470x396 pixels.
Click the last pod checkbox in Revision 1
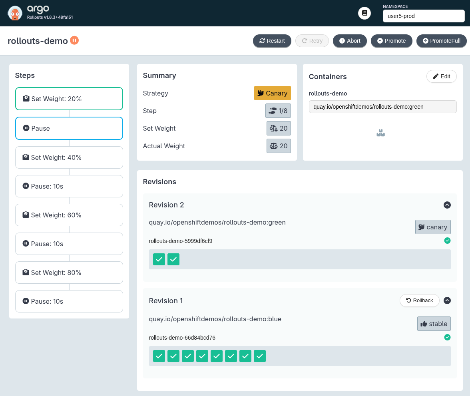[x=260, y=356]
